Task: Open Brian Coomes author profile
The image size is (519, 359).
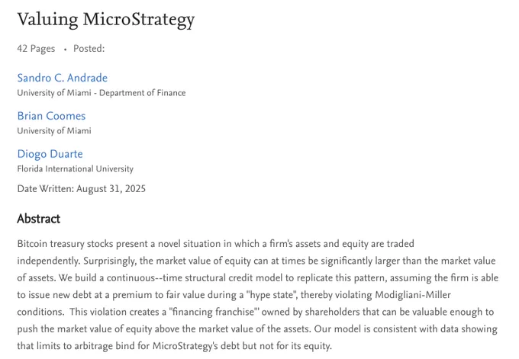Action: [51, 116]
